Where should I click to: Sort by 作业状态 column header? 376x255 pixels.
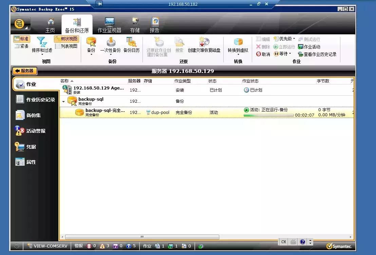pyautogui.click(x=250, y=81)
